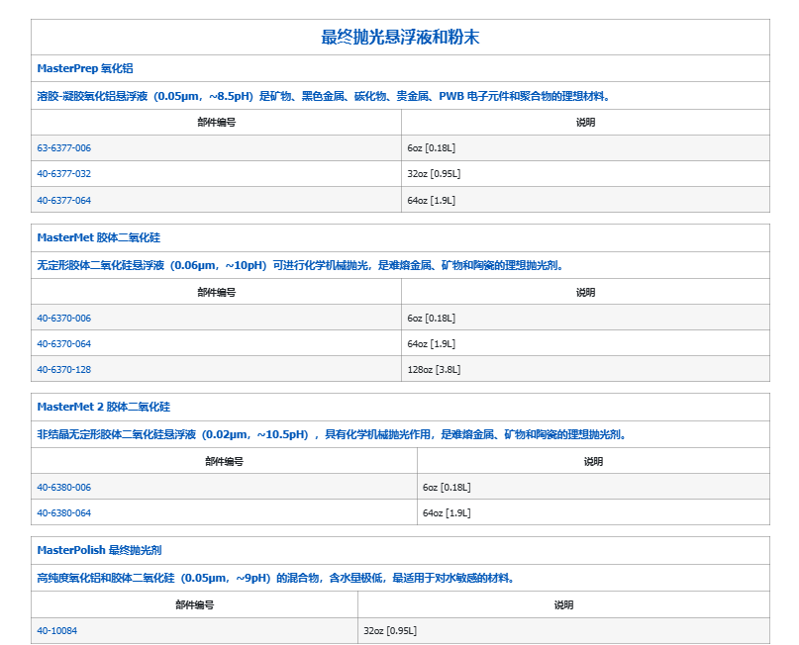The width and height of the screenshot is (799, 645).
Task: Click the 最终抛光悬浮液和粉末 title
Action: (400, 38)
